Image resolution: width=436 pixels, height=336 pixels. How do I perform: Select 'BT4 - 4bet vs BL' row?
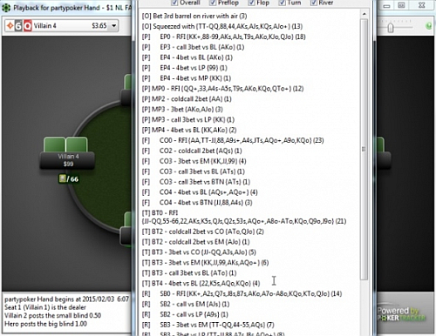coord(201,283)
